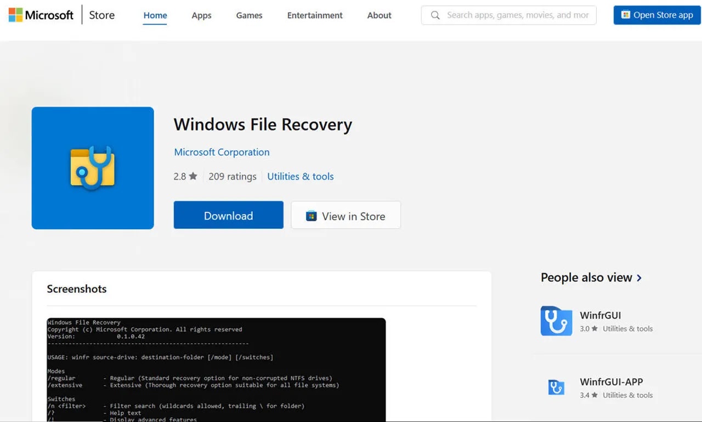This screenshot has height=422, width=702.
Task: Switch to the Apps tab
Action: 201,15
